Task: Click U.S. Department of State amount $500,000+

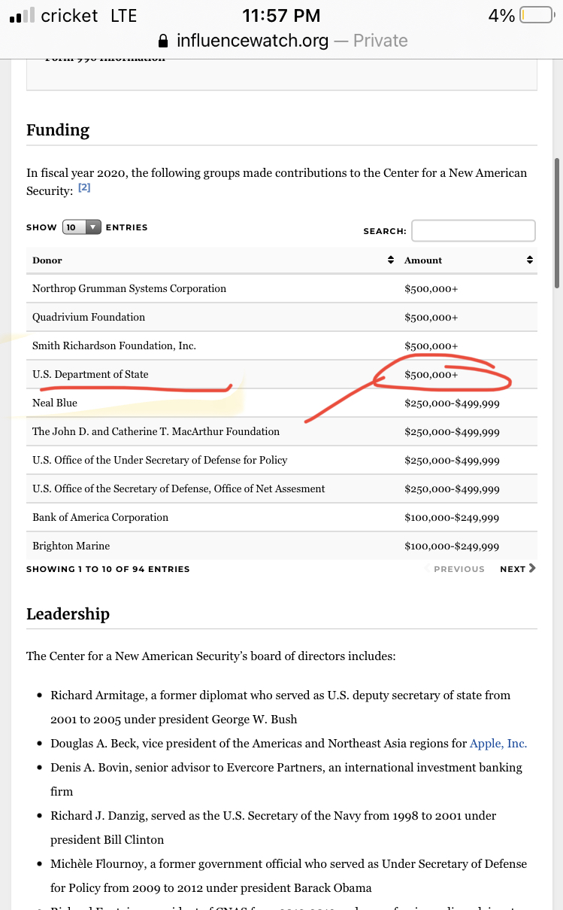Action: pos(431,375)
